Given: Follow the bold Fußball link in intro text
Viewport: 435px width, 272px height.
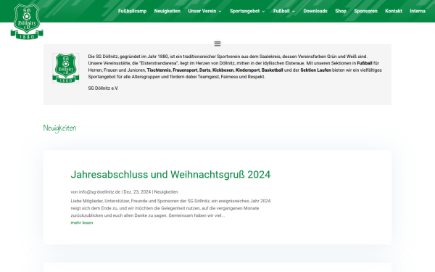Looking at the screenshot, I should tap(365, 63).
